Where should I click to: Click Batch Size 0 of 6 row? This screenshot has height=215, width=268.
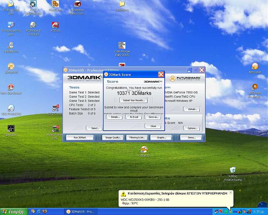[82, 113]
